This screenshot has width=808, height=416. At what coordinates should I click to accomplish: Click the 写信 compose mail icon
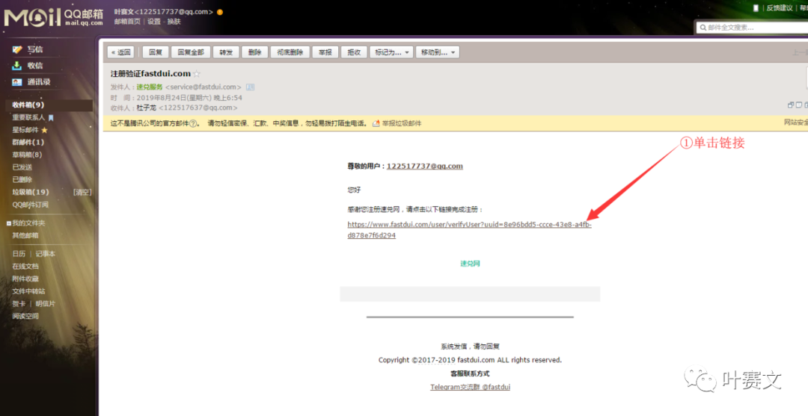pos(17,49)
